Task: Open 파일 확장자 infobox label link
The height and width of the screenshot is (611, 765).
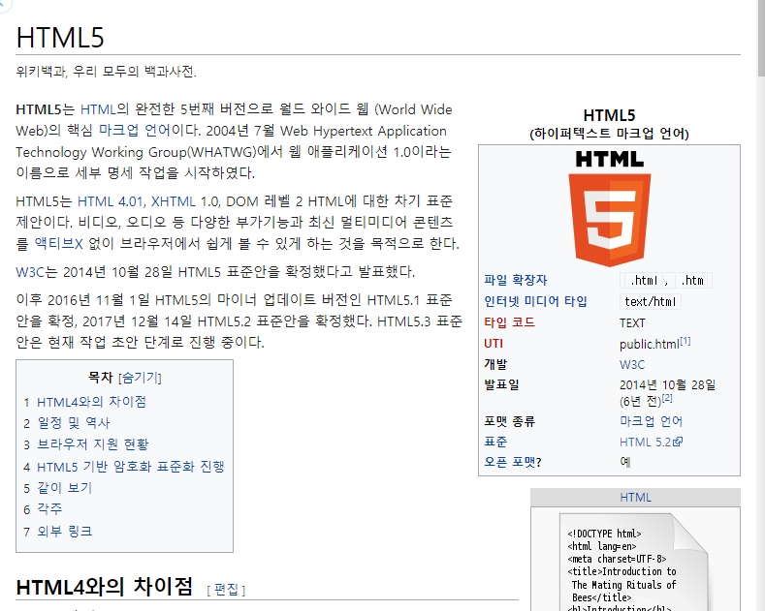Action: pyautogui.click(x=515, y=280)
